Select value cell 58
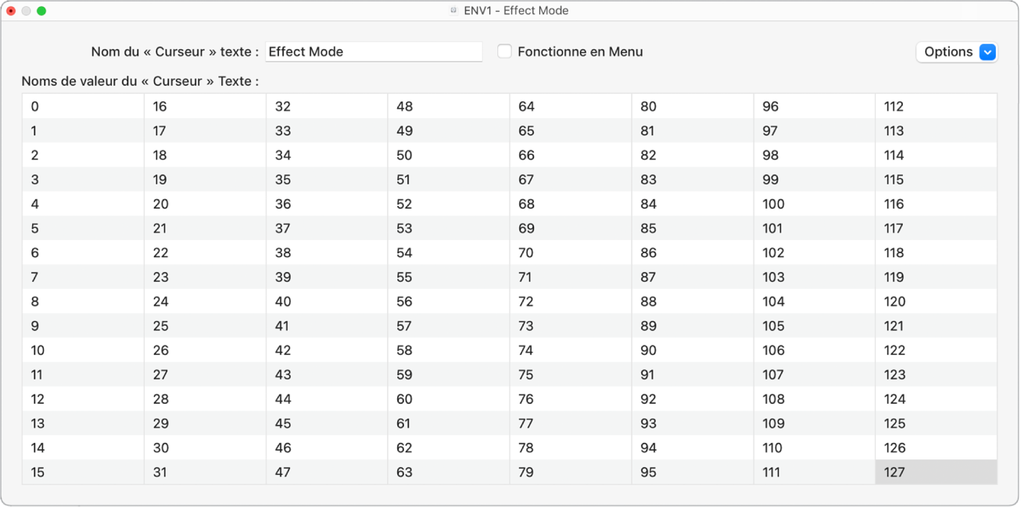The image size is (1021, 507). (x=448, y=350)
